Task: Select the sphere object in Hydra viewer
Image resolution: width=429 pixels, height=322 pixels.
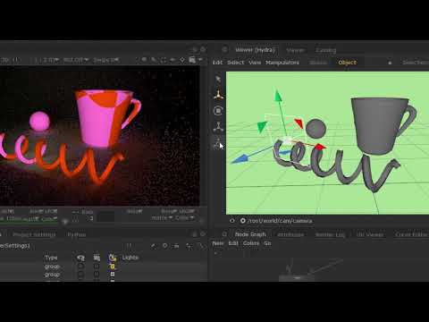Action: (x=315, y=129)
